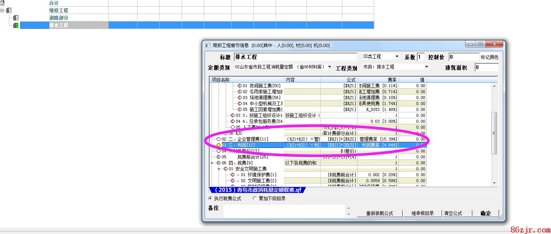This screenshot has height=234, width=551.
Task: Click the red icon beside 规费前合计[25]
Action: click(x=219, y=157)
